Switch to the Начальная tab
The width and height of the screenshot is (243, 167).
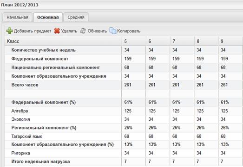(x=17, y=17)
